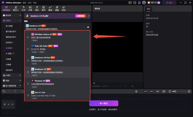193x117 pixels.
Task: Click the 1:1 aspect ratio control
Action: click(126, 86)
